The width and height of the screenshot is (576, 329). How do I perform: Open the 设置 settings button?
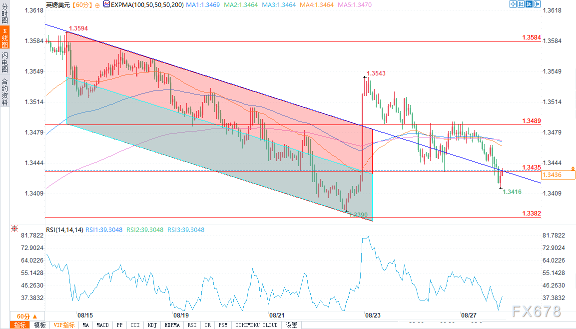tap(292, 325)
